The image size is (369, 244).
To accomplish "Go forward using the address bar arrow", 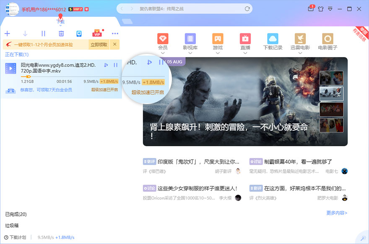I will click(132, 9).
